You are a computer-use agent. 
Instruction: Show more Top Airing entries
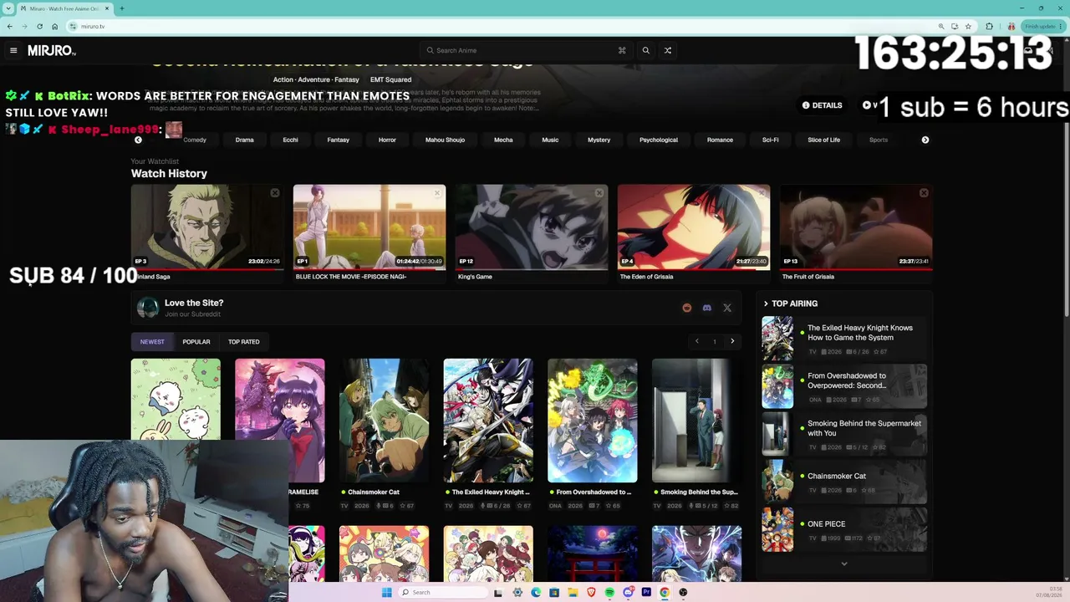844,564
